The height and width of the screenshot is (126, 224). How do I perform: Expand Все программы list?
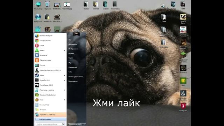(x=50, y=119)
